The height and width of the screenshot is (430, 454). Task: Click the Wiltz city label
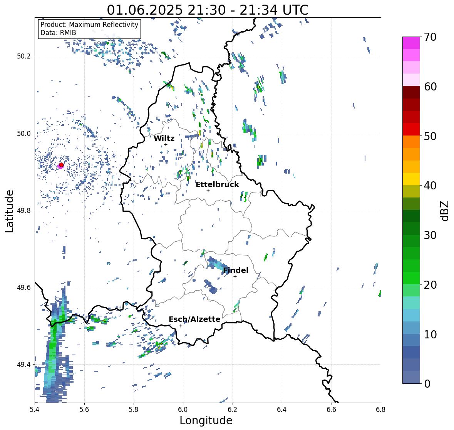point(164,138)
